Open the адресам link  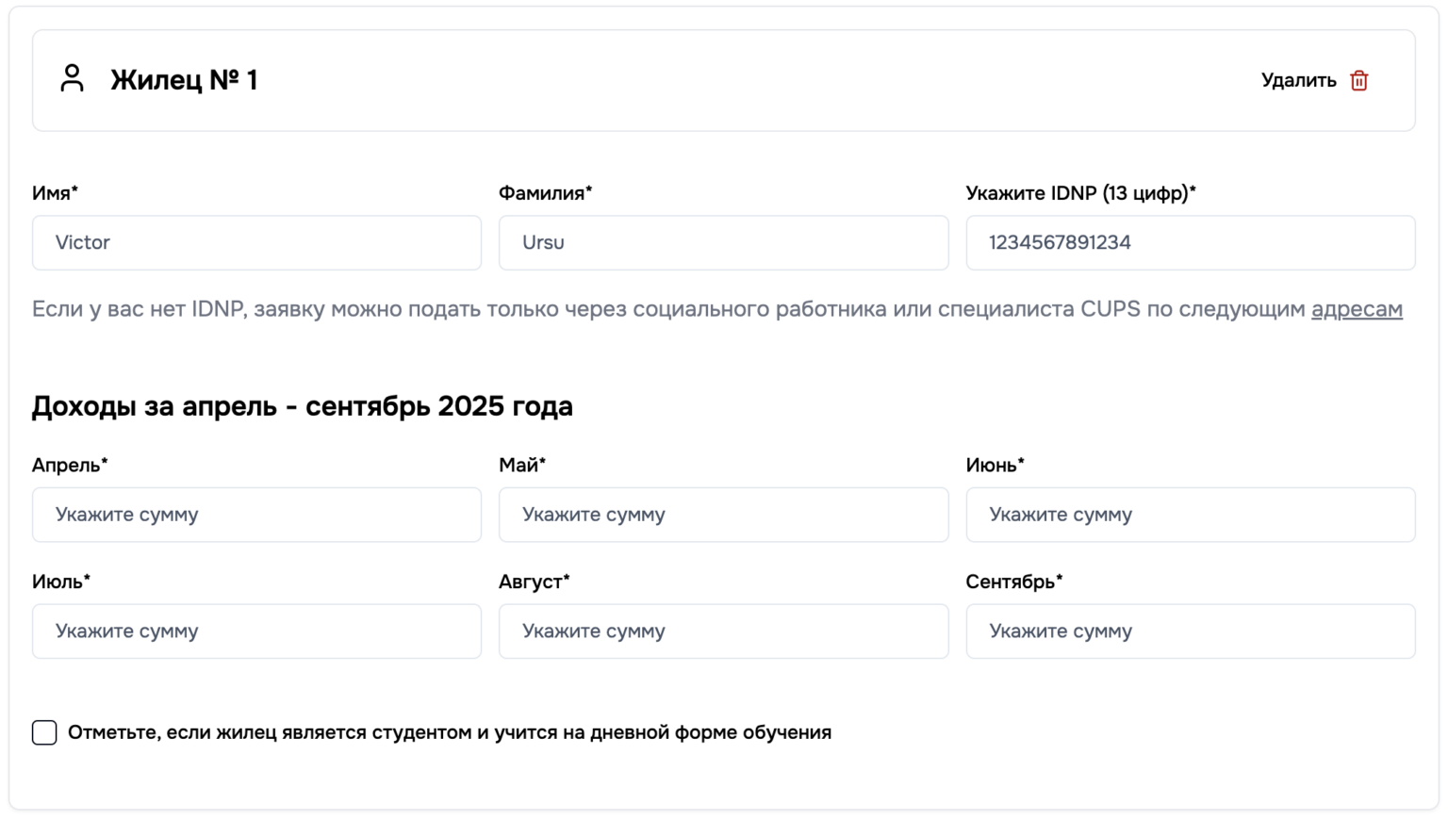point(1357,309)
